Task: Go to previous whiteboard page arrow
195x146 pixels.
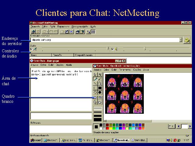Action: (x=179, y=127)
